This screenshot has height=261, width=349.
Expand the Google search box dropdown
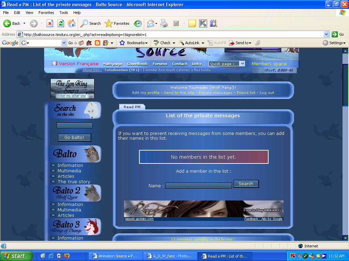pyautogui.click(x=64, y=43)
